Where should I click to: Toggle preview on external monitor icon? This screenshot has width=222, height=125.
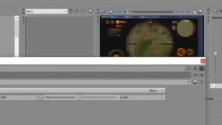tap(111, 11)
